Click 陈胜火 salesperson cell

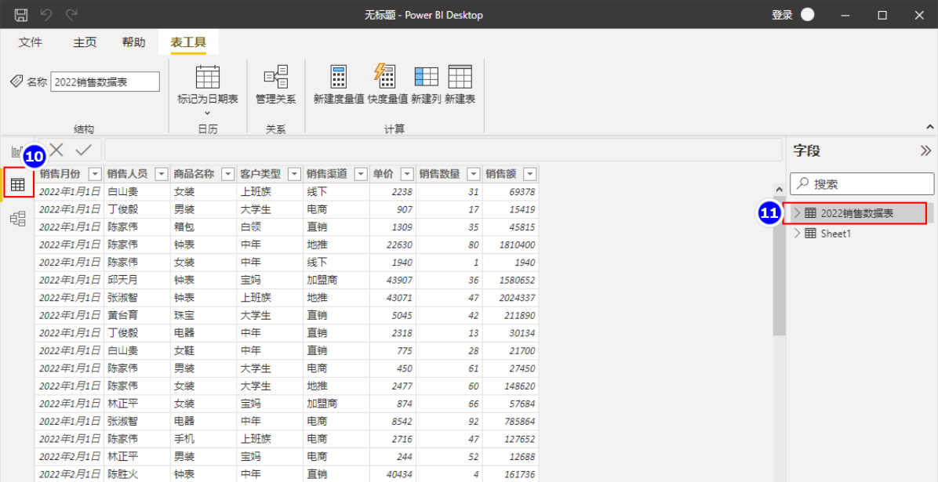coord(137,474)
